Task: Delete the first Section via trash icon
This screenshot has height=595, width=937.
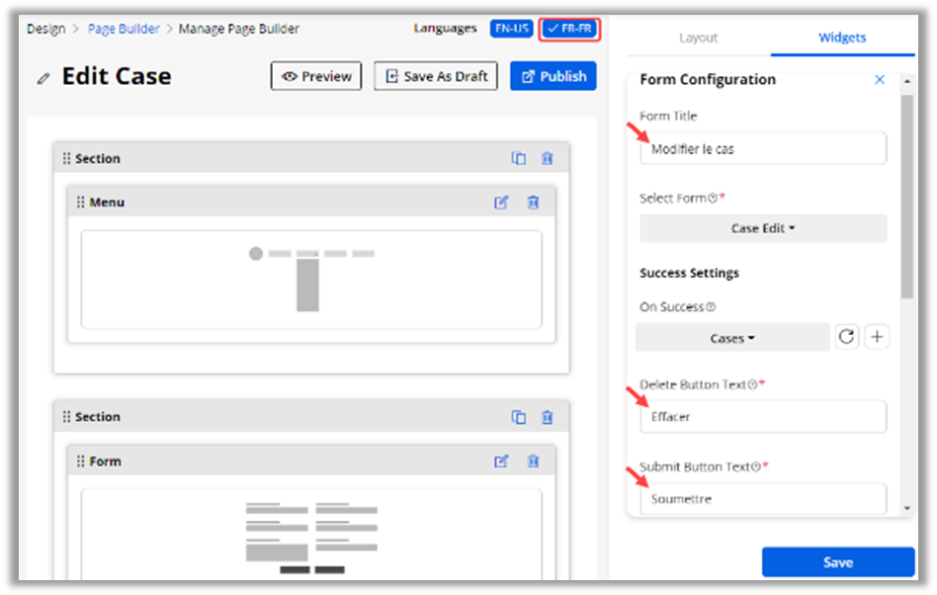Action: point(547,158)
